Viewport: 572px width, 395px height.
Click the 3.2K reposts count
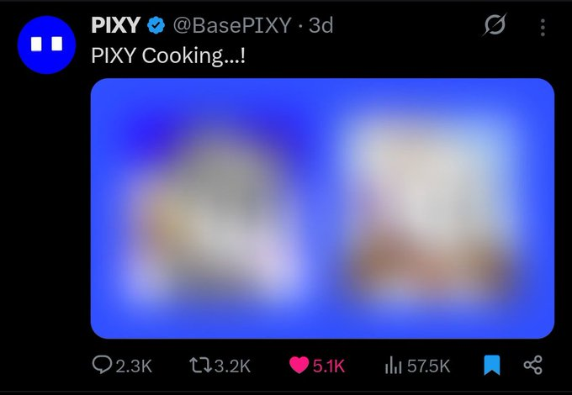click(x=232, y=366)
